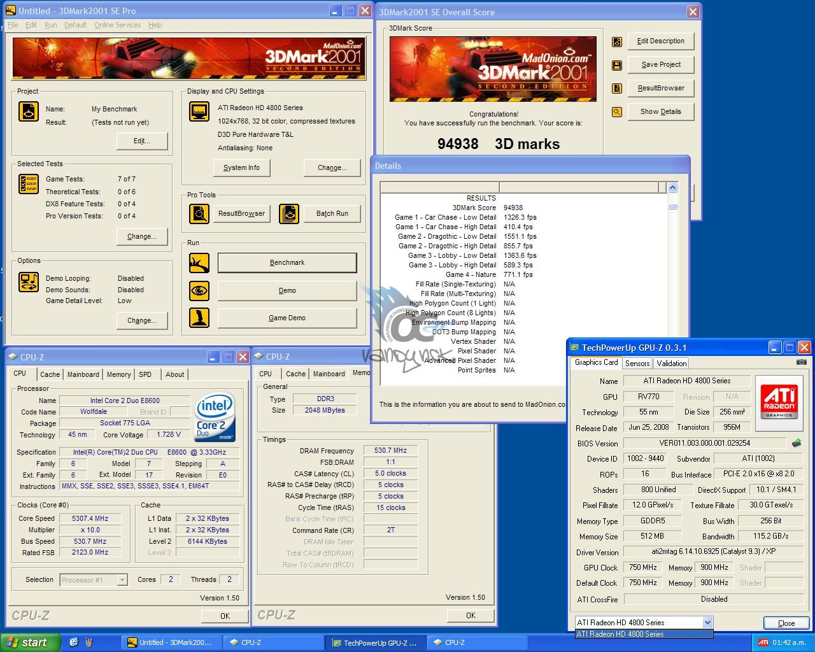Click the Untitled - 3DMark2001 taskbar button
Screen dimensions: 815x652
pos(173,642)
